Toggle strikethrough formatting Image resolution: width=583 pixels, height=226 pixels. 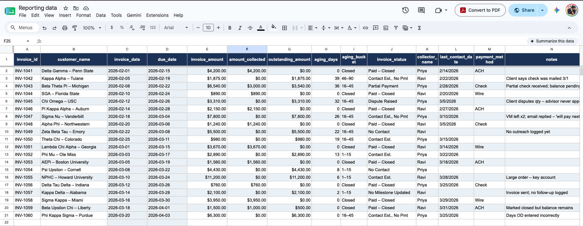click(x=250, y=28)
